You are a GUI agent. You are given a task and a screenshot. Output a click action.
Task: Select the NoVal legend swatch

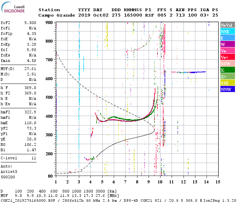coord(228,25)
